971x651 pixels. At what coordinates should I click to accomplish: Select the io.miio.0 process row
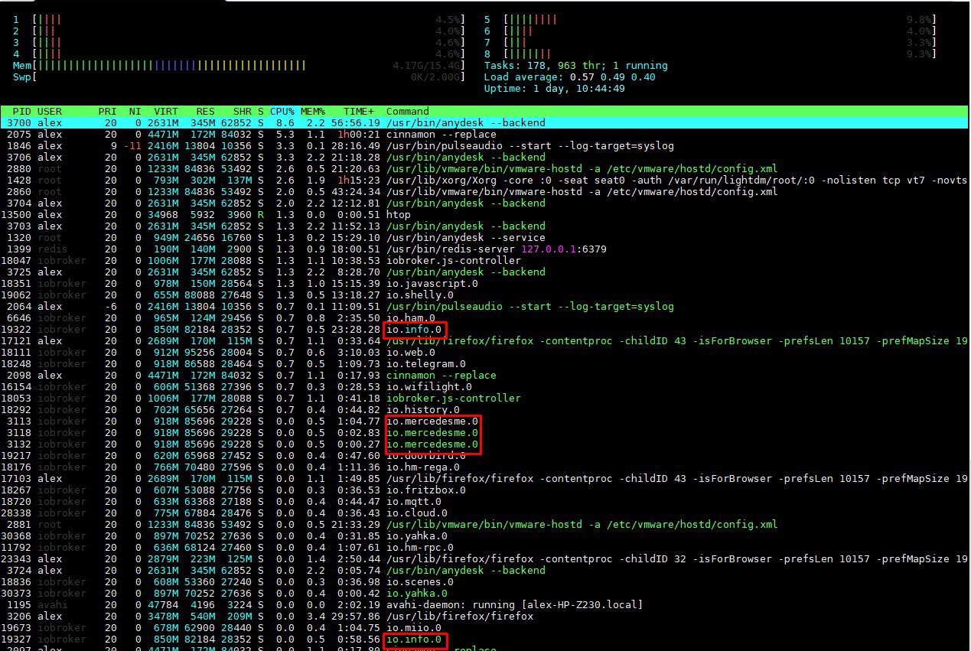coord(484,627)
